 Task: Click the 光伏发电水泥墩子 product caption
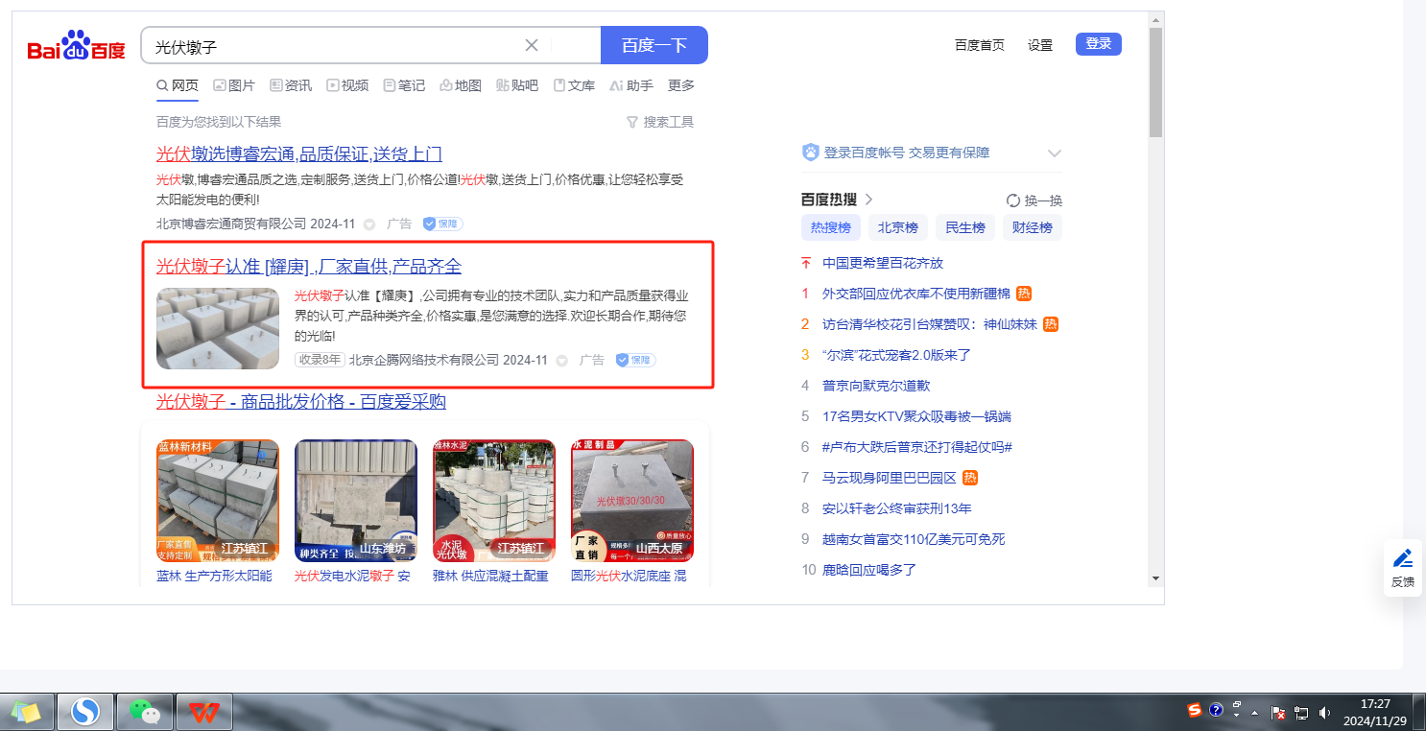[x=352, y=576]
